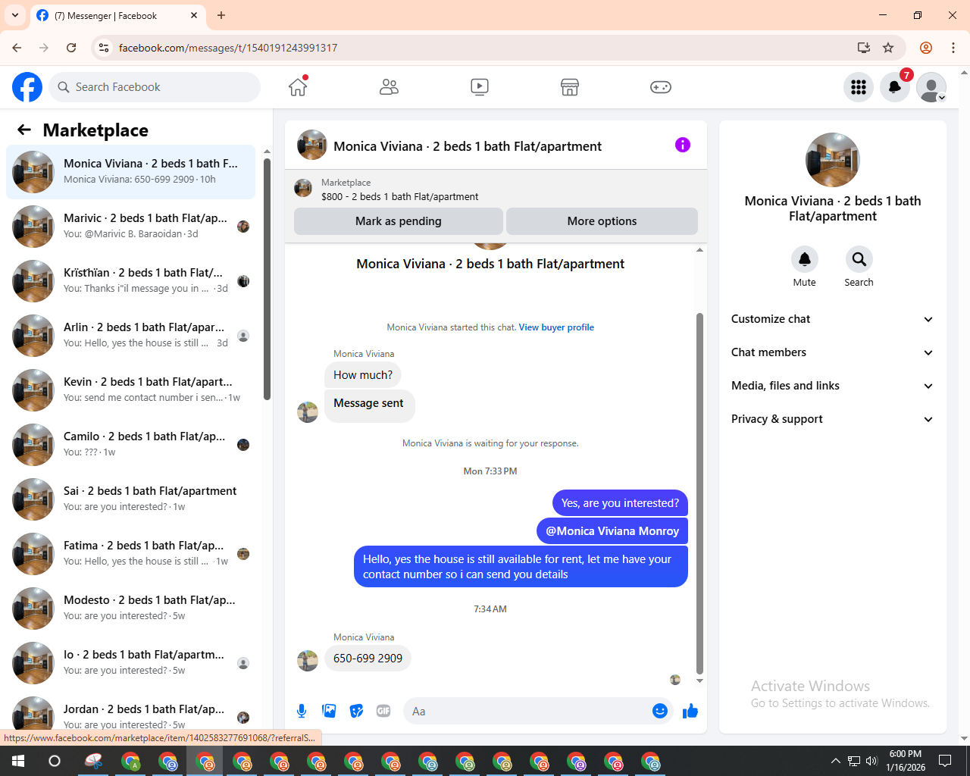
Task: Open Io conversation in list
Action: click(x=131, y=663)
